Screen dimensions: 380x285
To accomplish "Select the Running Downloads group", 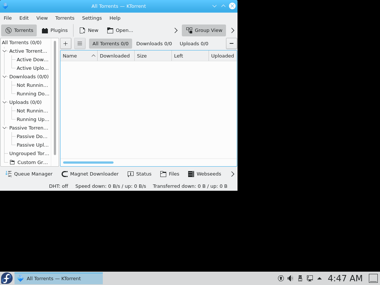I will [x=33, y=94].
